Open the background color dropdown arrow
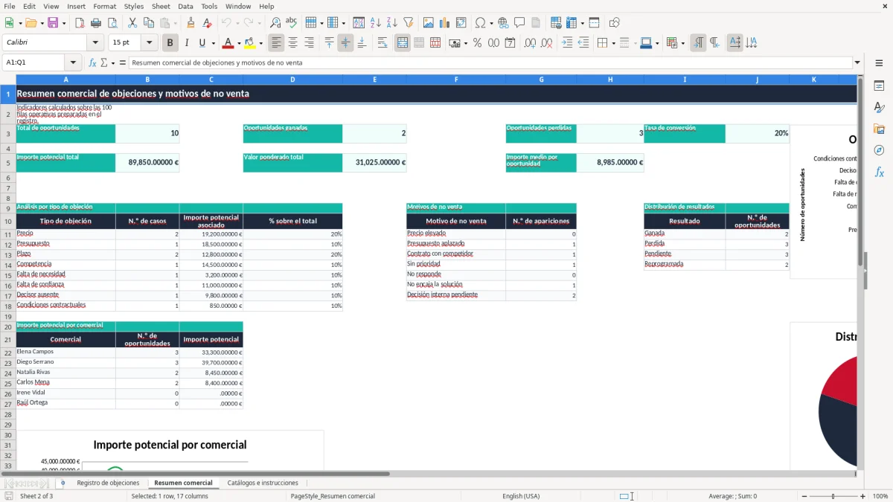This screenshot has width=893, height=502. 260,43
